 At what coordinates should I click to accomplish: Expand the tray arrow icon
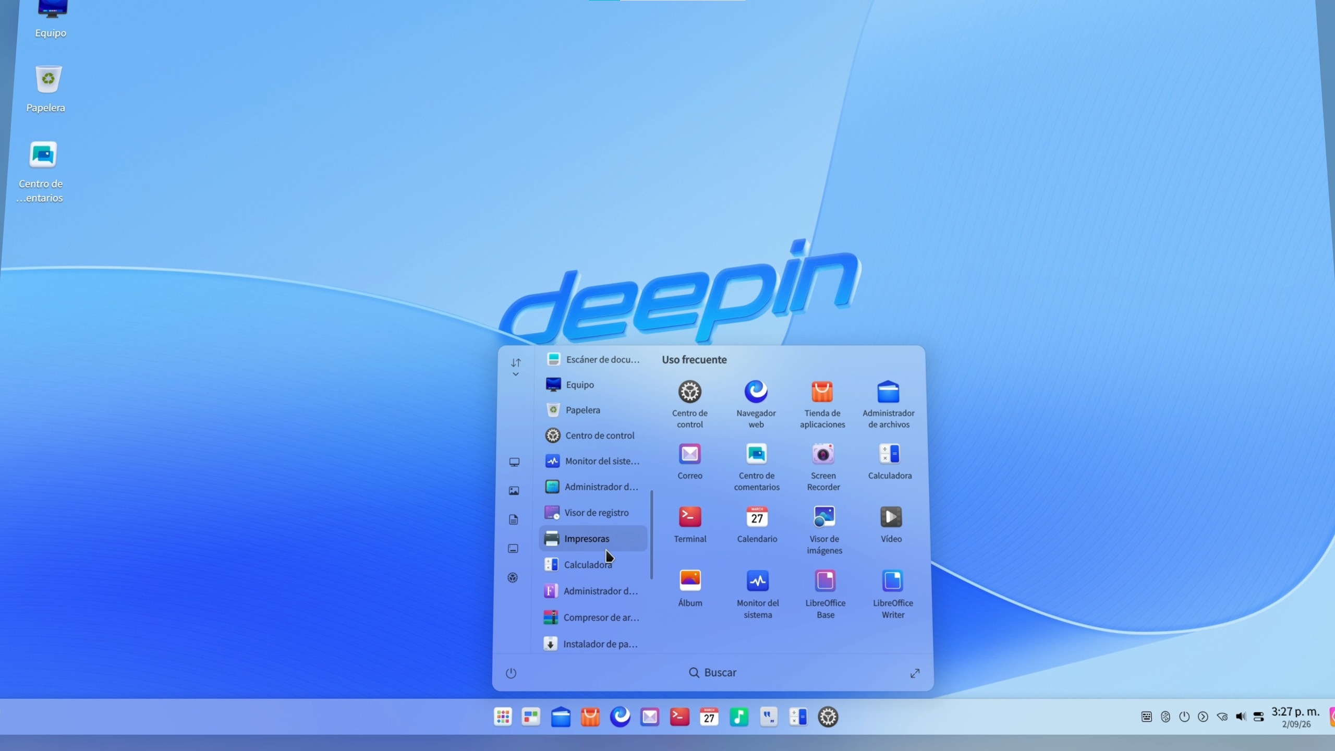tap(1203, 717)
